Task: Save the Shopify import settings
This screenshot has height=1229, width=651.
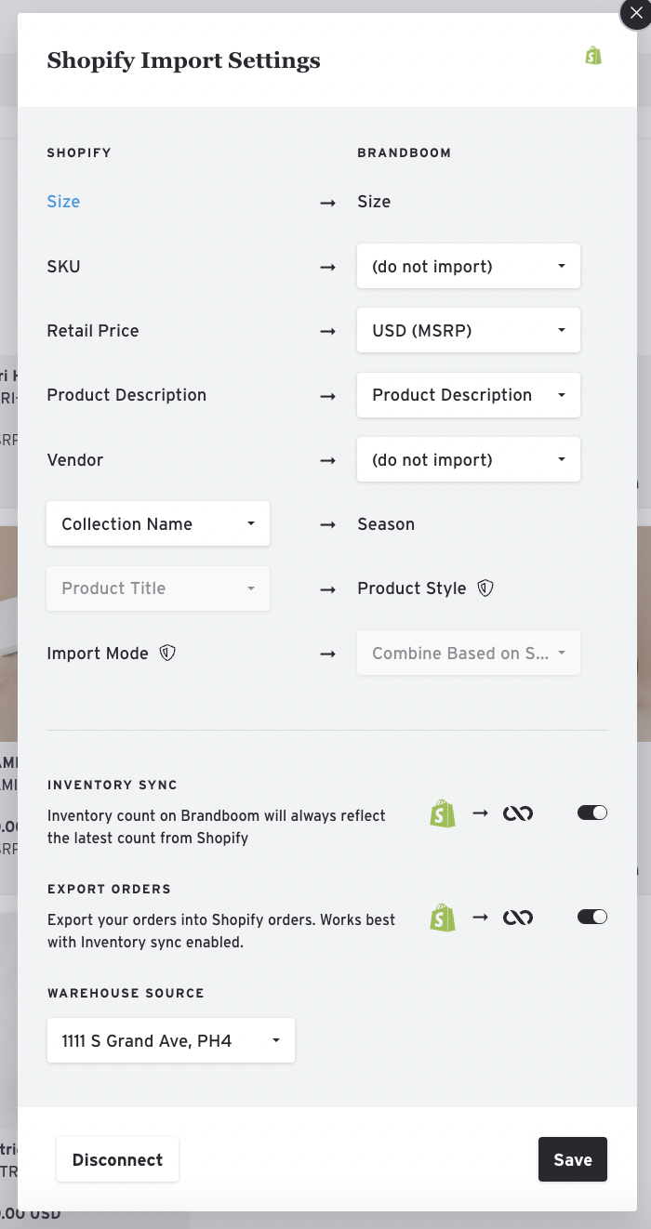Action: [x=572, y=1159]
